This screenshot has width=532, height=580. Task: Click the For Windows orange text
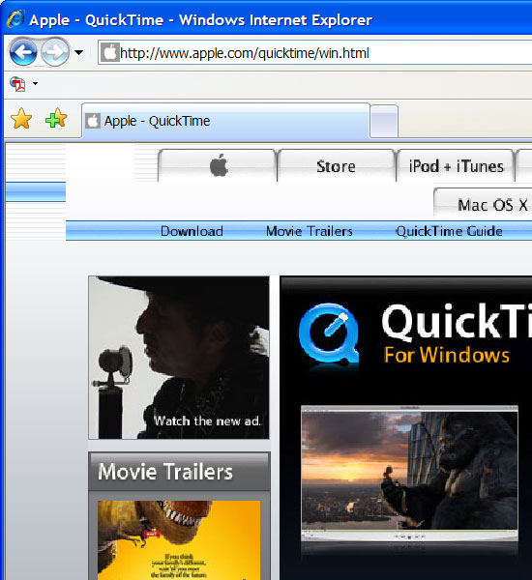pos(447,355)
